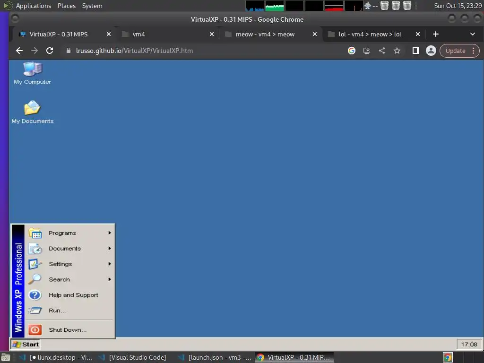The height and width of the screenshot is (363, 484).
Task: Click the Settings icon in Start menu
Action: point(35,264)
